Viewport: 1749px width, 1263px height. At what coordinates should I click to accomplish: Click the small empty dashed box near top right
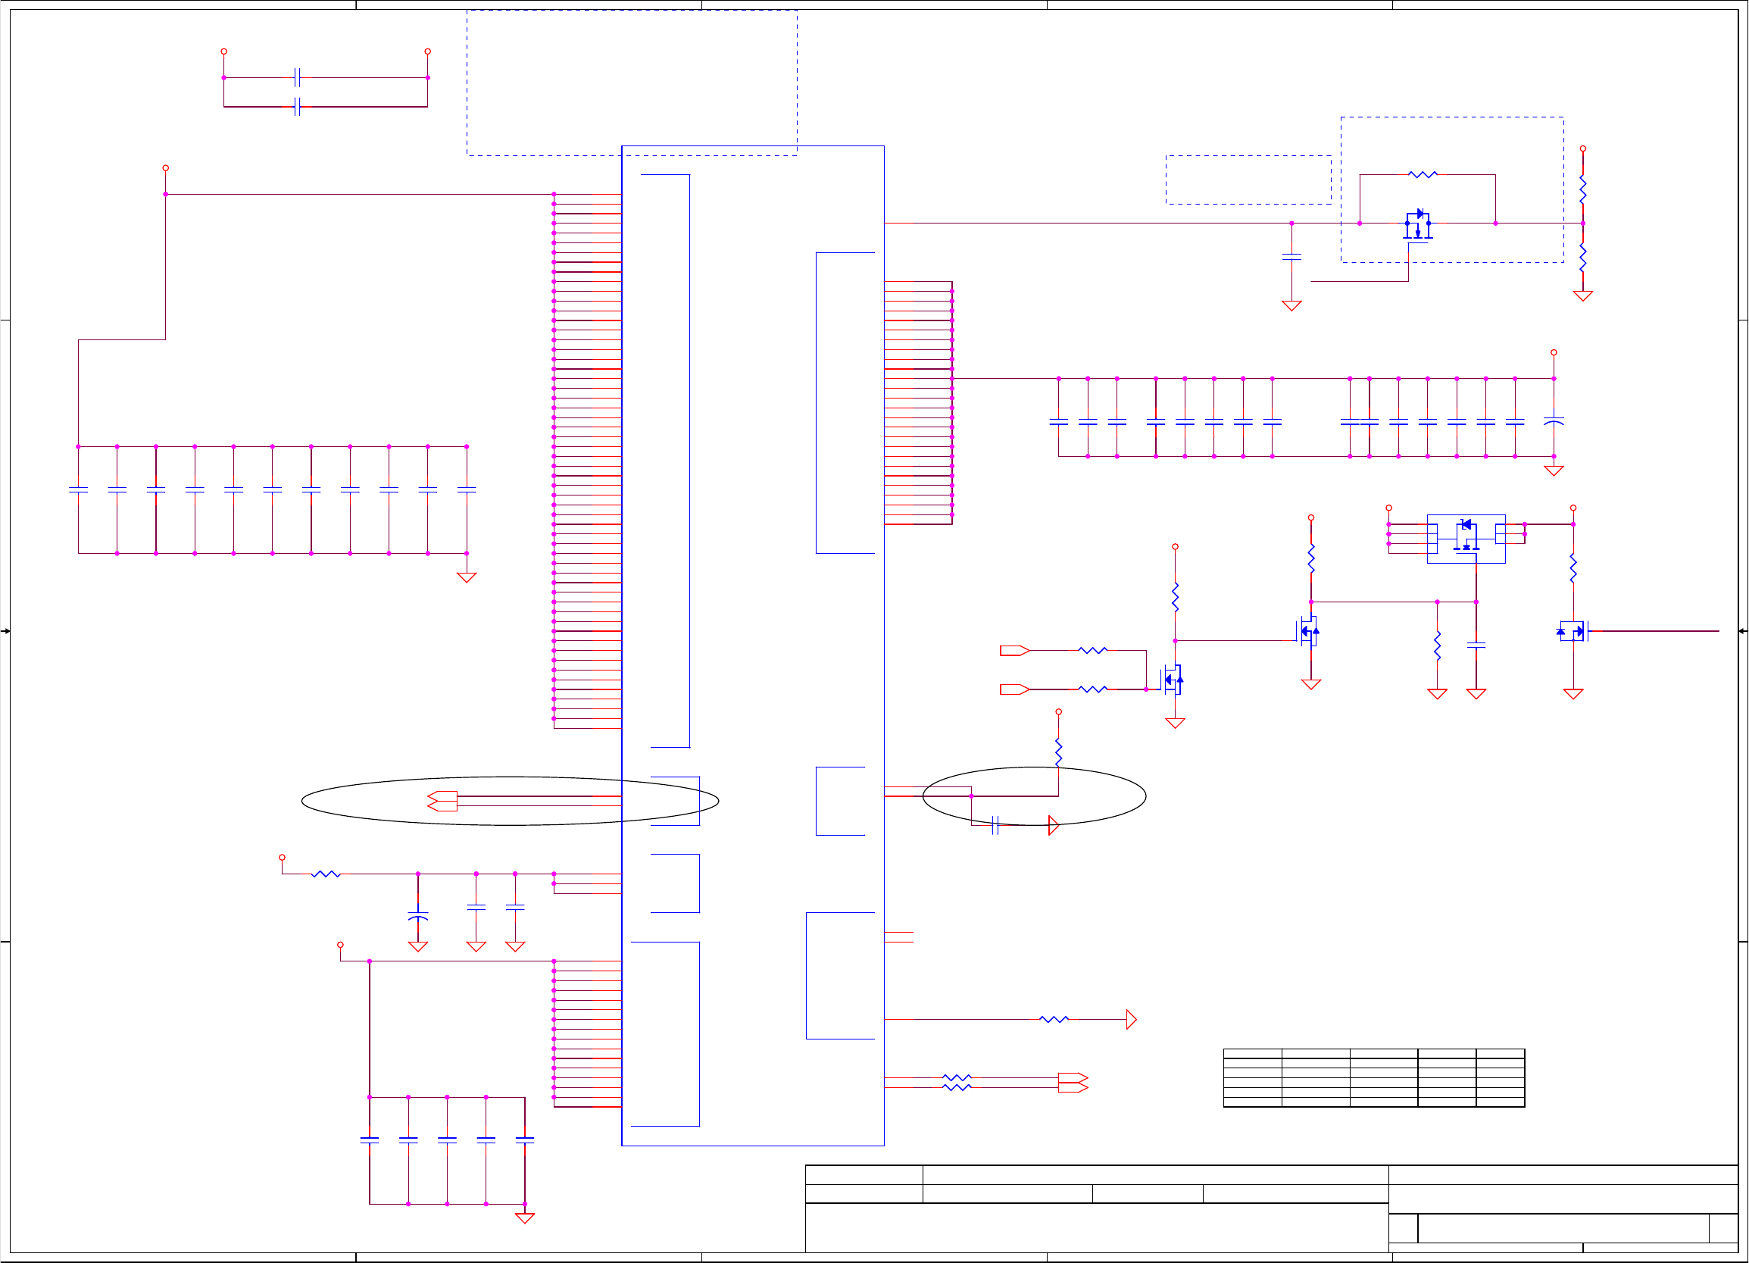pyautogui.click(x=1248, y=180)
